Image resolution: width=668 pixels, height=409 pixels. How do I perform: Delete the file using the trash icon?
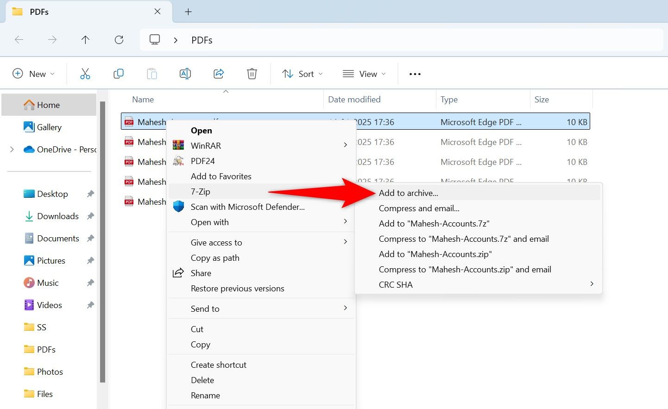[252, 73]
